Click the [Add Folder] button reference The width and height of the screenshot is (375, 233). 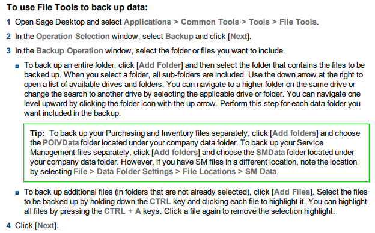coord(160,65)
